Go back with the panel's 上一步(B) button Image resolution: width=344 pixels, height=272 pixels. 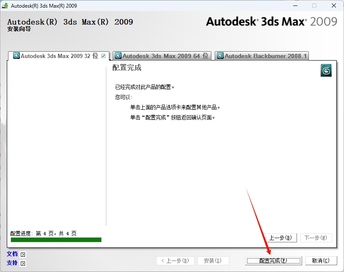pyautogui.click(x=280, y=238)
